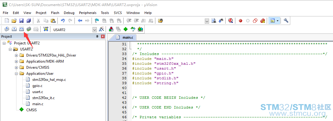Click the Select Software Packs icon
Screen dimensions: 333x121
[133, 29]
